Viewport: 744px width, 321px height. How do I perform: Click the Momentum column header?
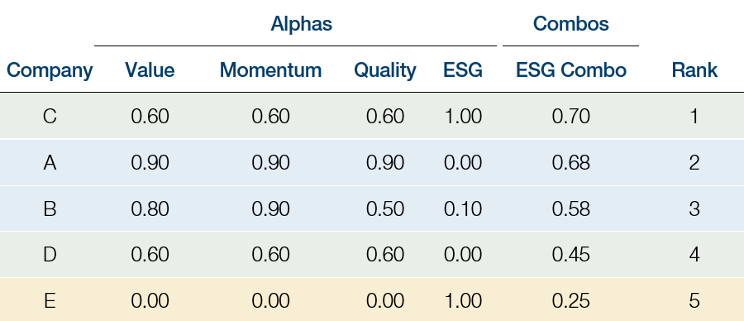(270, 70)
